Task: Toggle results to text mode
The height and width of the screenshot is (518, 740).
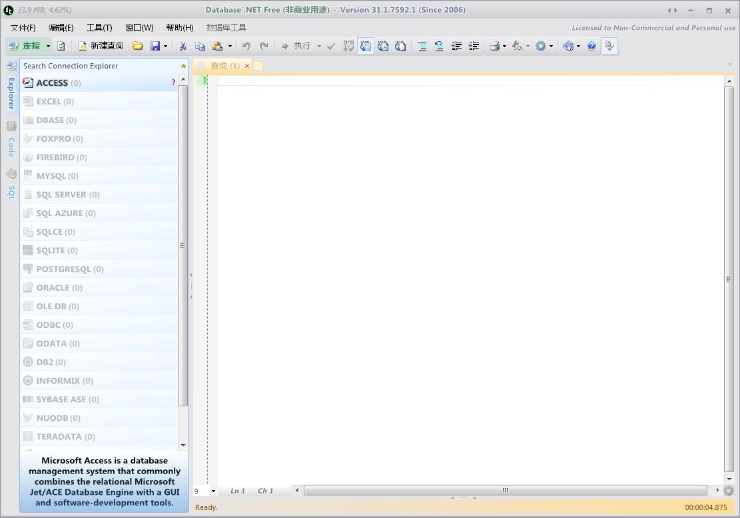Action: (x=383, y=46)
